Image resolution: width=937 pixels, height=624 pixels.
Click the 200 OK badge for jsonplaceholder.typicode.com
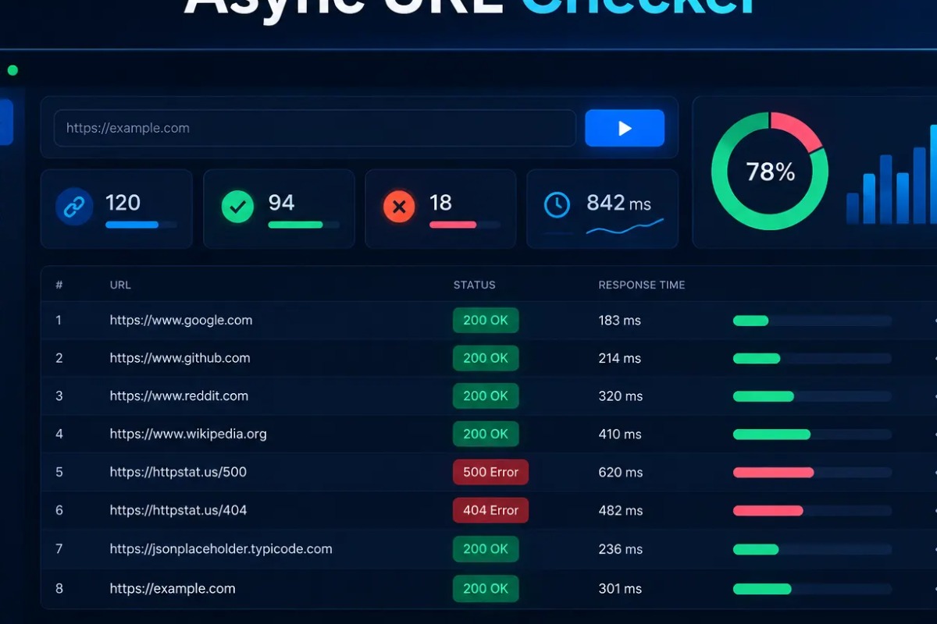click(486, 549)
